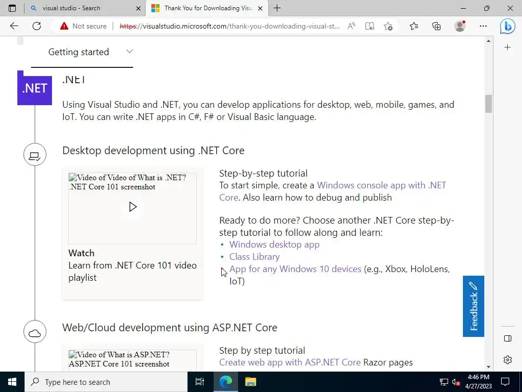The image size is (522, 392).
Task: Add a sidebar app with the plus icon
Action: click(507, 47)
